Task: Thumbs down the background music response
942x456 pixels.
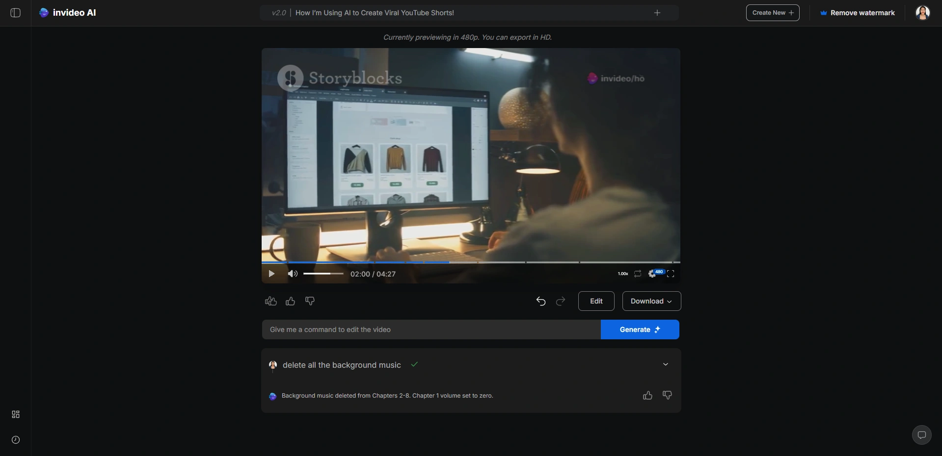Action: 668,395
